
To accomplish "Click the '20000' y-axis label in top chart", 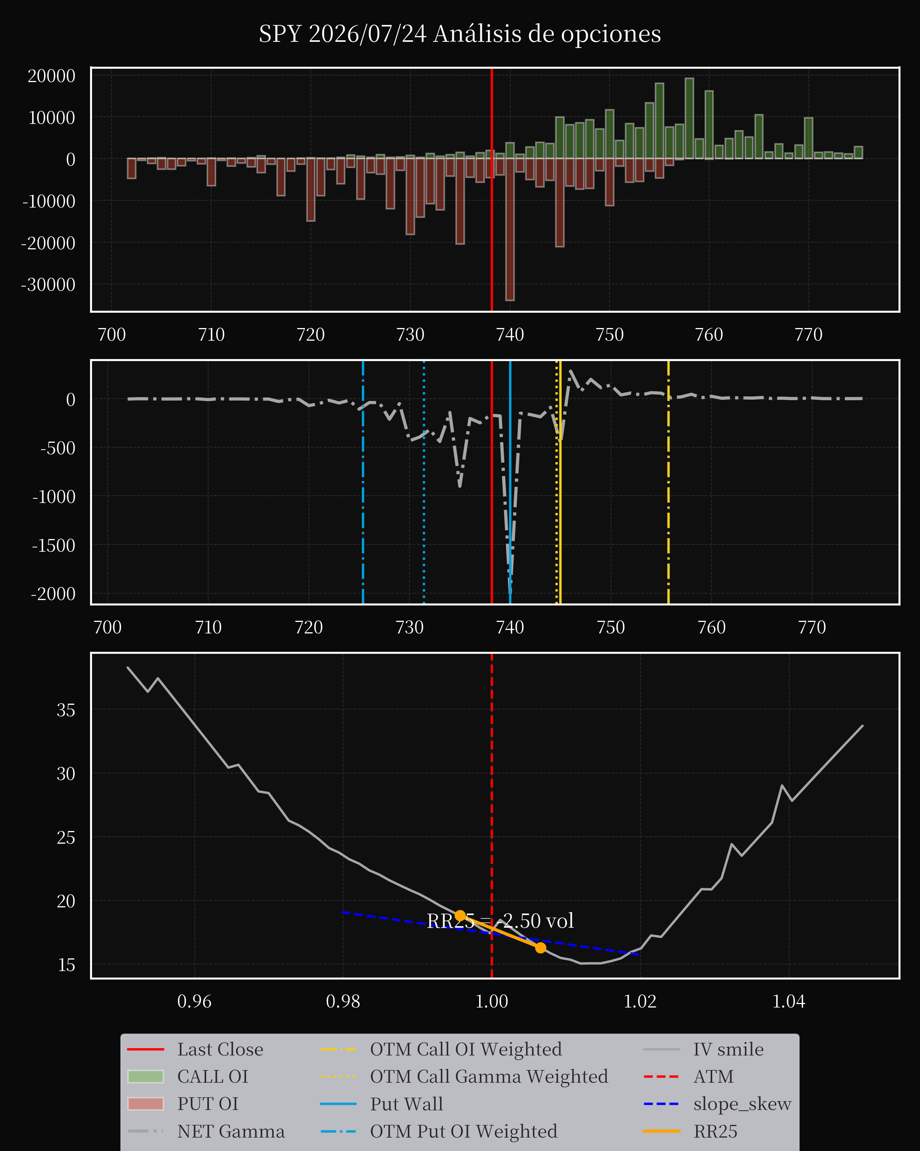I will (51, 76).
